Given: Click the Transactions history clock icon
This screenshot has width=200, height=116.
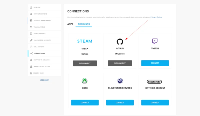Looking at the screenshot, I should click(x=31, y=27).
